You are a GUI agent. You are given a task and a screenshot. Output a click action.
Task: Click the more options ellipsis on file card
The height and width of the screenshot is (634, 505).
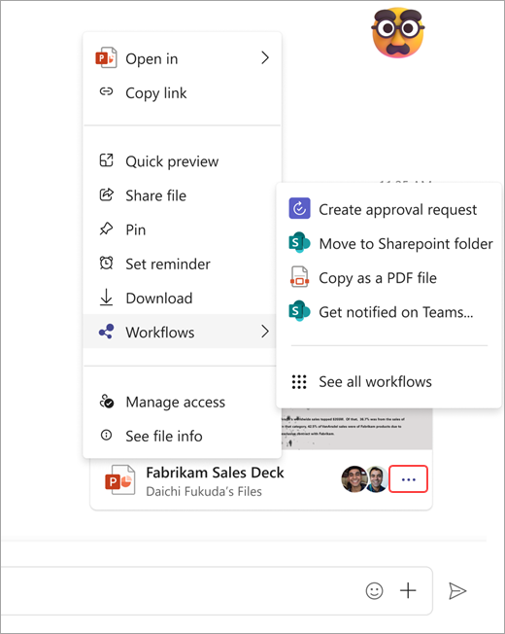pos(408,479)
